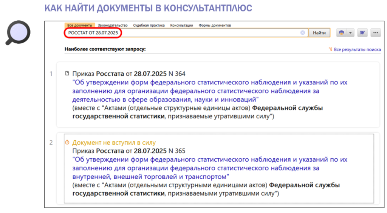
Task: Click the note text under Приказ N 364 starting вместе с
Action: 197,112
